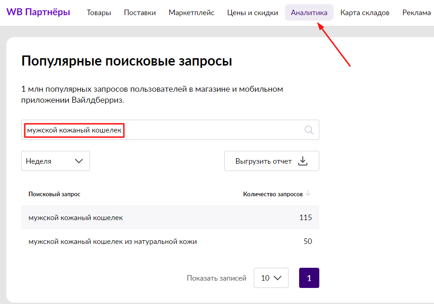Select Цены и скидки in the top navigation

tap(252, 13)
